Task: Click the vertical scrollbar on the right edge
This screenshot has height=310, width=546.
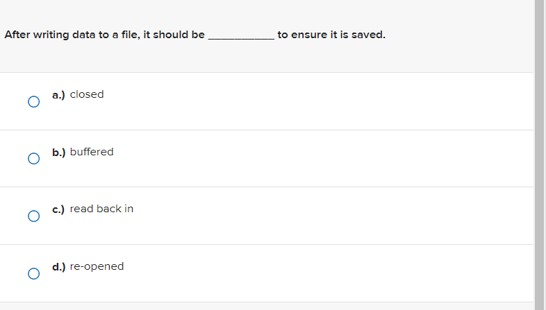Action: (x=540, y=153)
